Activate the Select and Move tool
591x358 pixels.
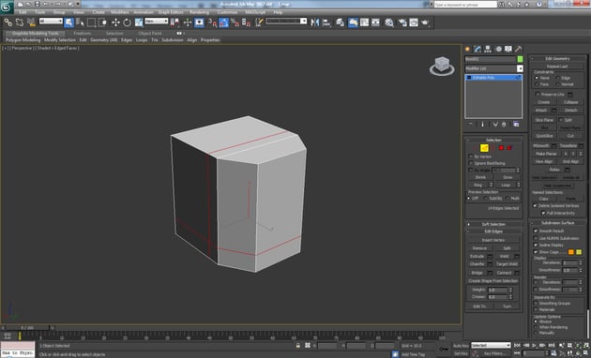(x=115, y=22)
